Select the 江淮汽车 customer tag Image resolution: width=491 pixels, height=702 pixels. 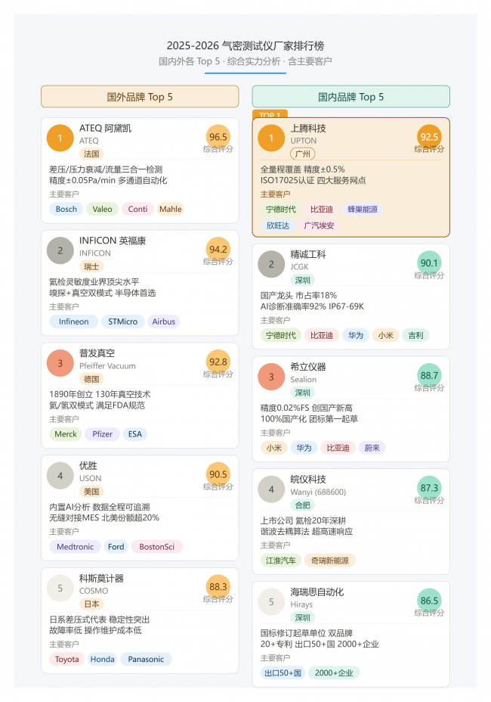pos(281,561)
